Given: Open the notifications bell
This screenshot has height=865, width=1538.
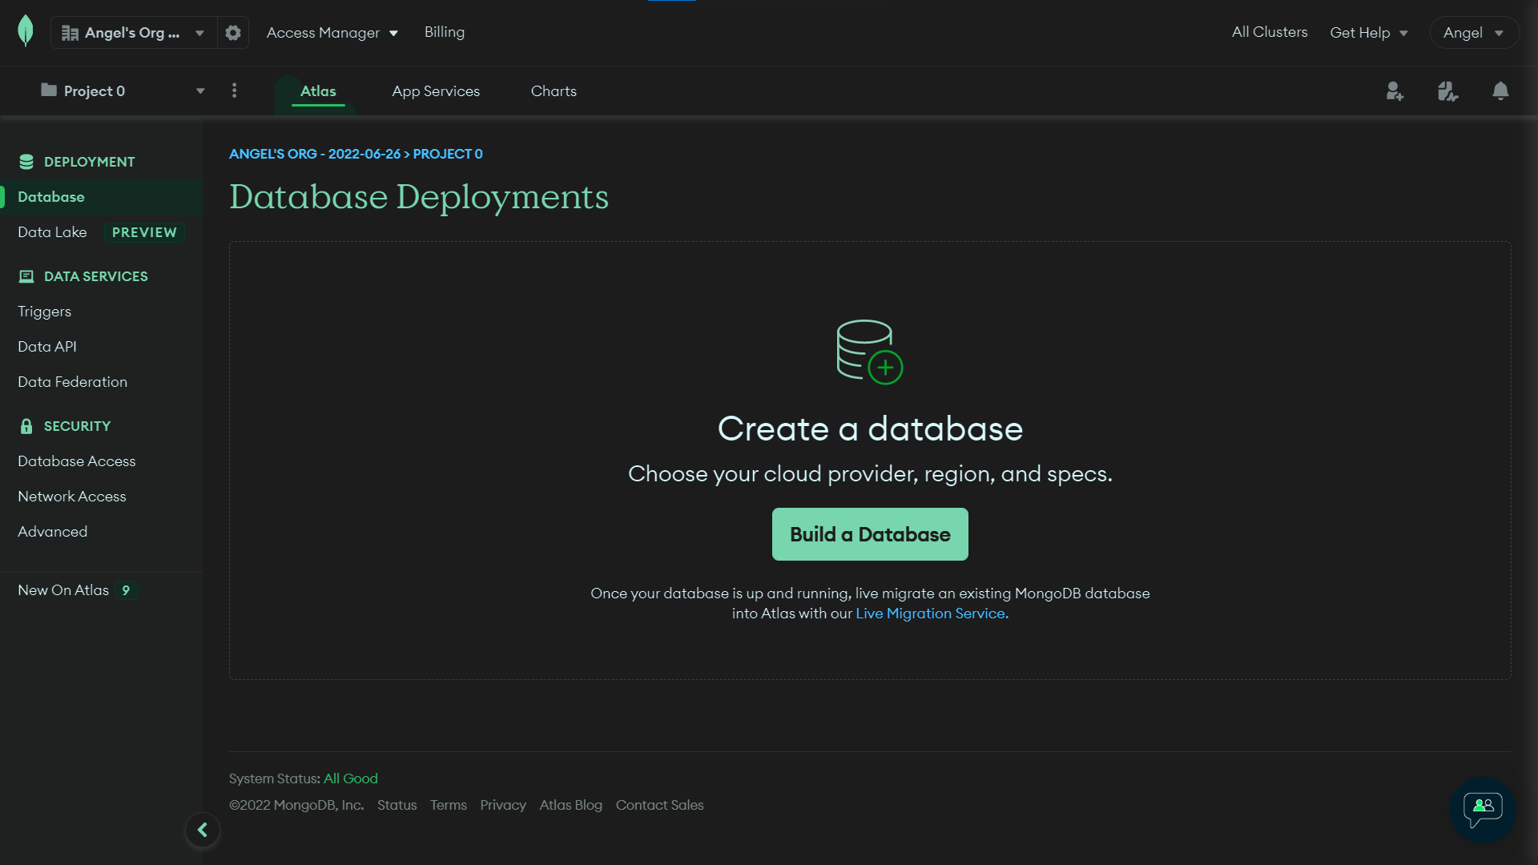Looking at the screenshot, I should pos(1500,91).
